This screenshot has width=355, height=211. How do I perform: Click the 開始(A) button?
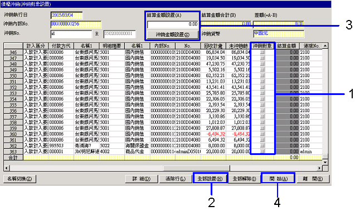[278, 179]
